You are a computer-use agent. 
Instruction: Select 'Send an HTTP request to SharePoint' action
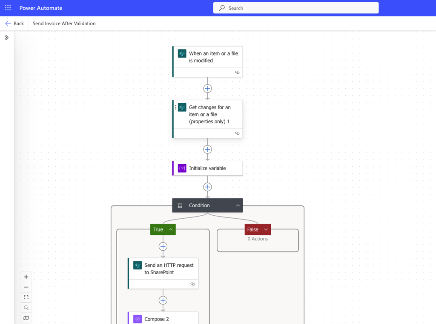(163, 273)
